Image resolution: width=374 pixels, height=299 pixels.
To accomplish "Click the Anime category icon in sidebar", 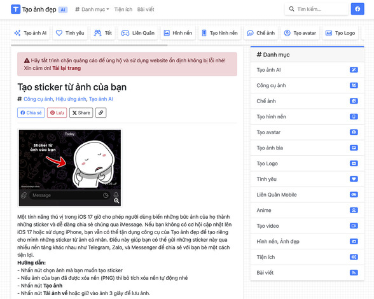I will 354,210.
